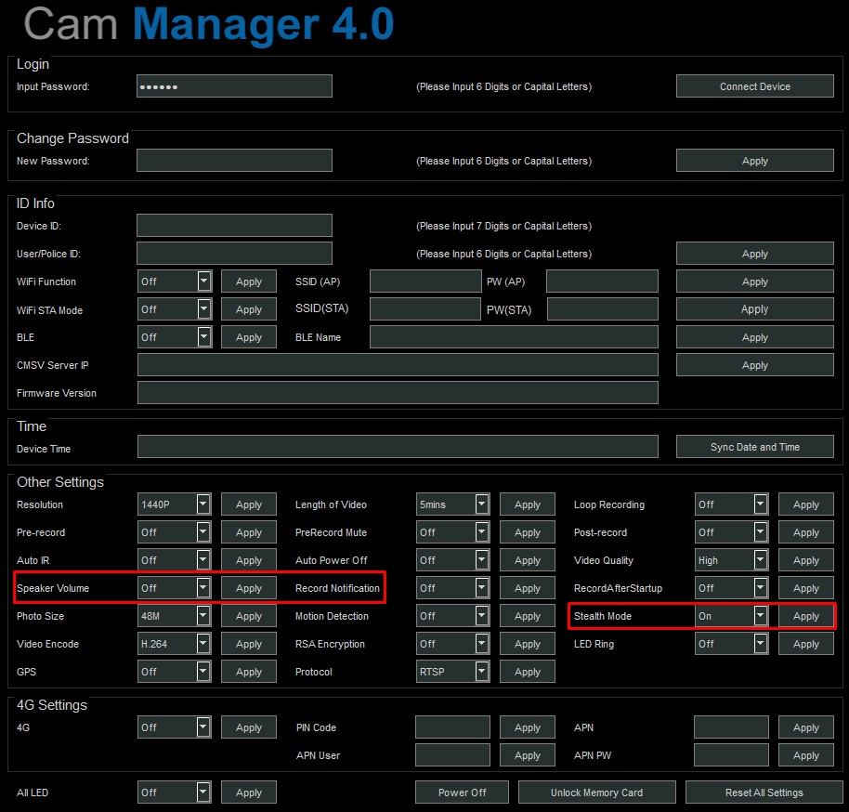
Task: Open the PreRecord Mute dropdown
Action: pos(452,532)
